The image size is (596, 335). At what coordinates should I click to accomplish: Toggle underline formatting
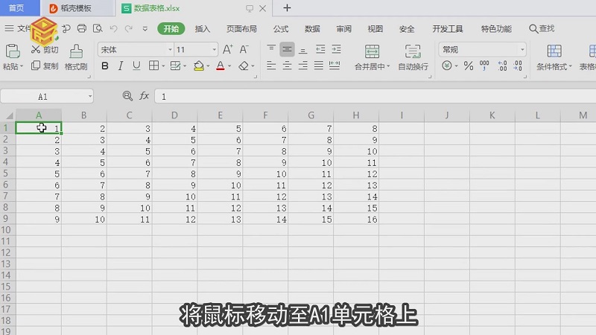coord(136,66)
